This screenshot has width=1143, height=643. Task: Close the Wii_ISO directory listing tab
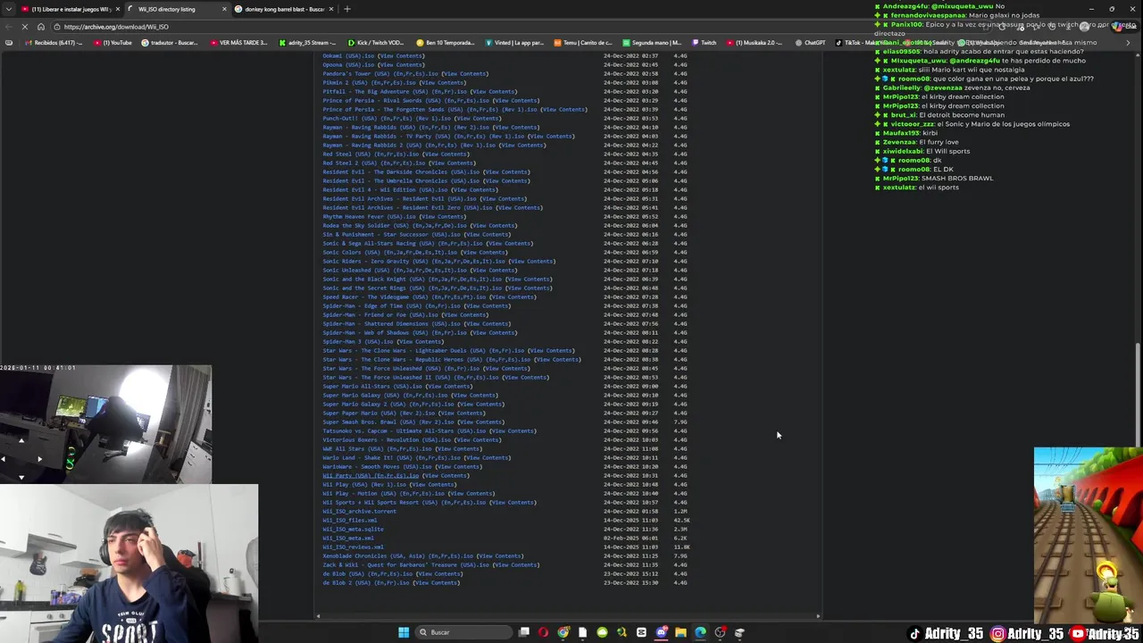224,9
